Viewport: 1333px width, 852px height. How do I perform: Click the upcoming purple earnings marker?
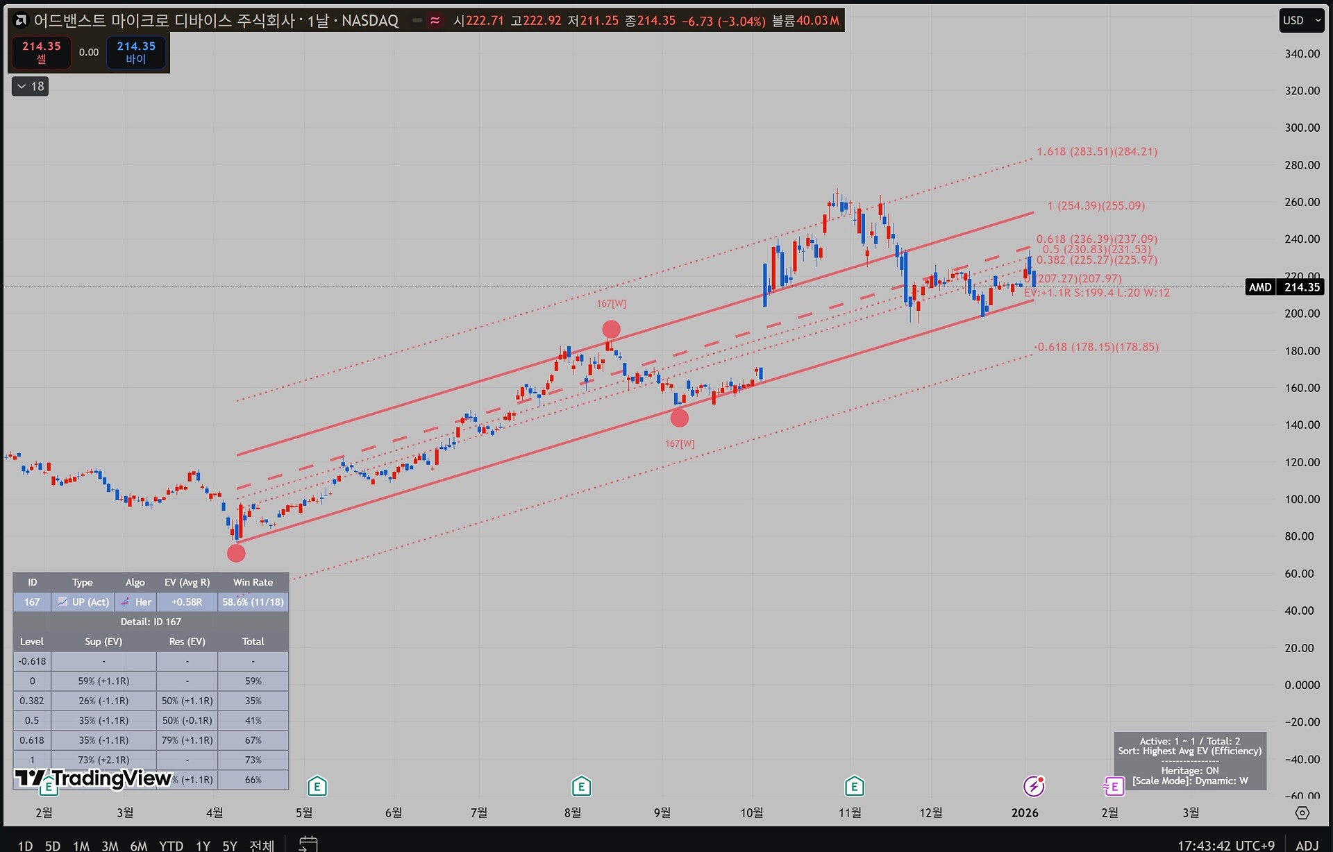1114,786
